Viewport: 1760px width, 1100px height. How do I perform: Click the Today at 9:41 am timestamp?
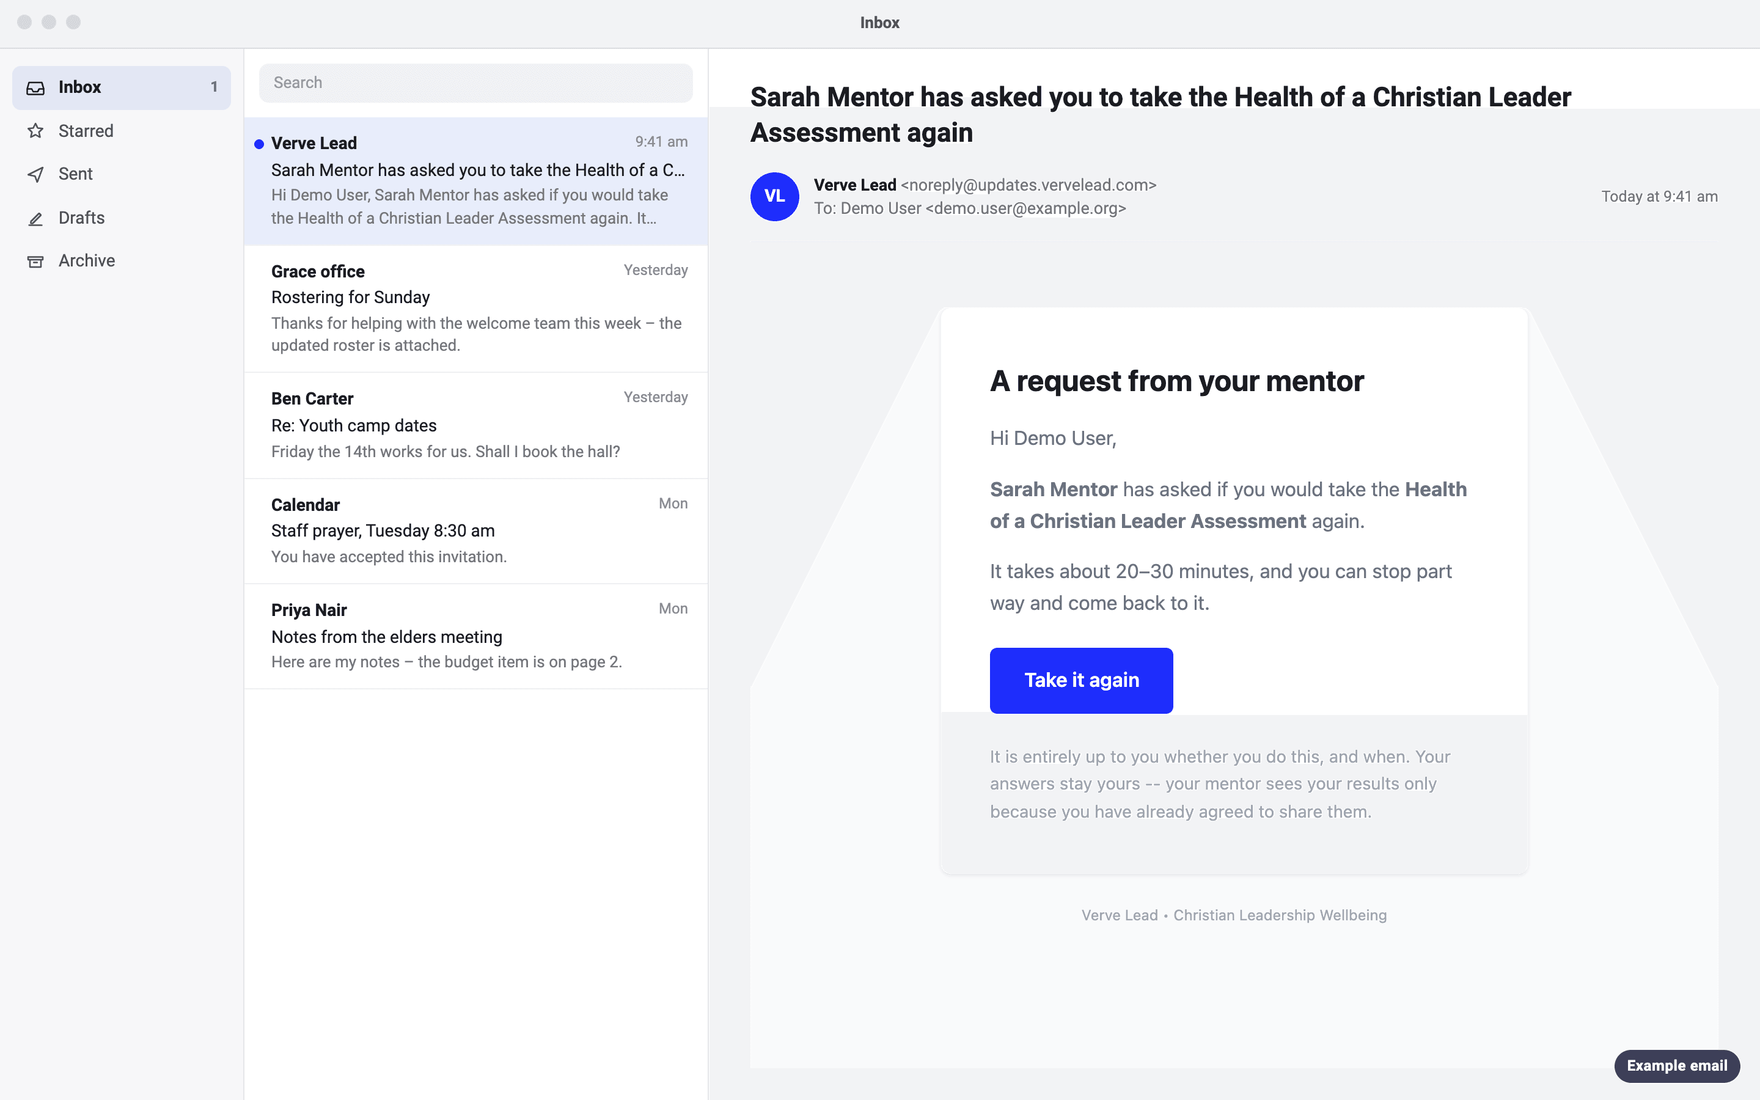[x=1660, y=196]
